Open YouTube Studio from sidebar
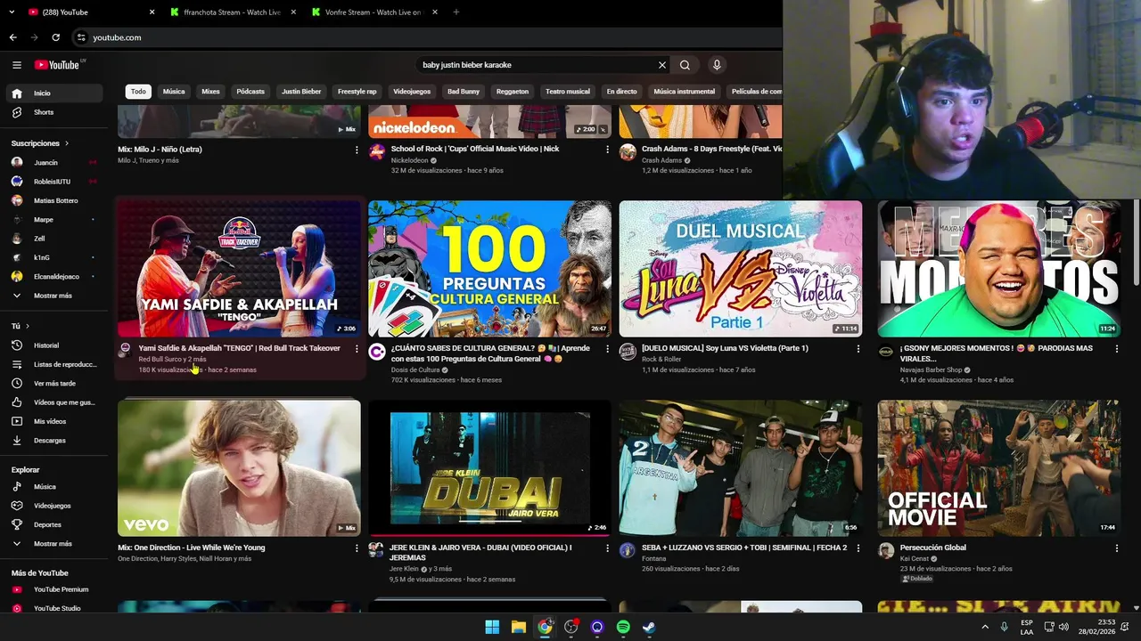1141x641 pixels. tap(56, 608)
